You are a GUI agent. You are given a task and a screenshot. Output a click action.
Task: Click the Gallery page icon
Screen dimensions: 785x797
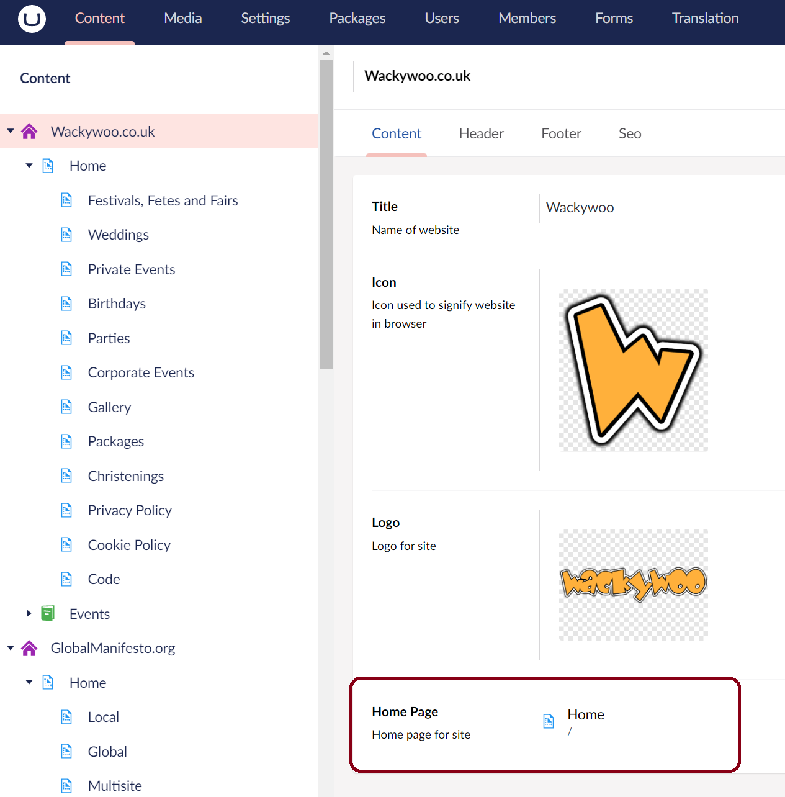[66, 407]
